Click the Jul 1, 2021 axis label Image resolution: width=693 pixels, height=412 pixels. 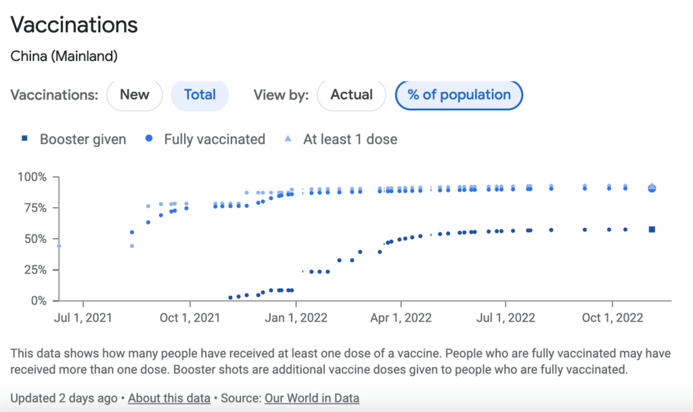tap(83, 317)
